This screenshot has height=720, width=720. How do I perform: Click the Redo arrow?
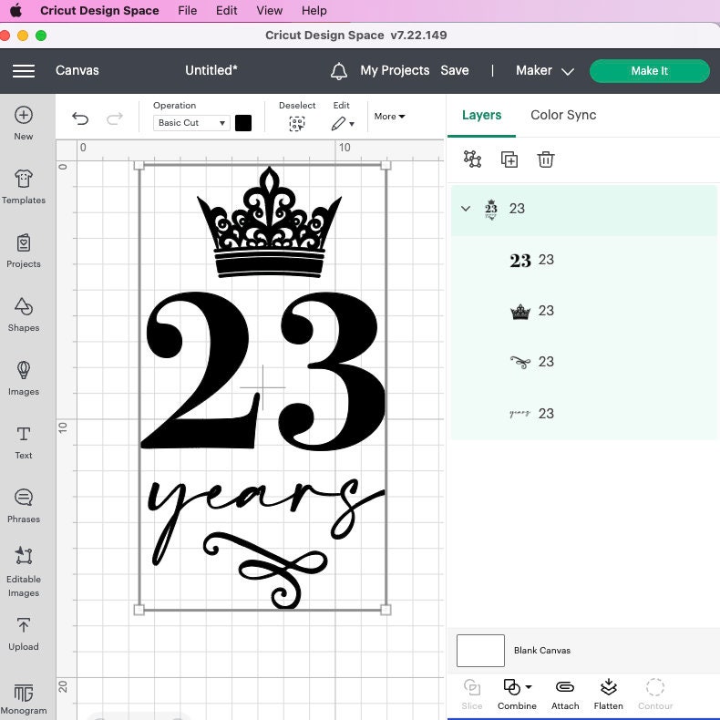tap(114, 118)
